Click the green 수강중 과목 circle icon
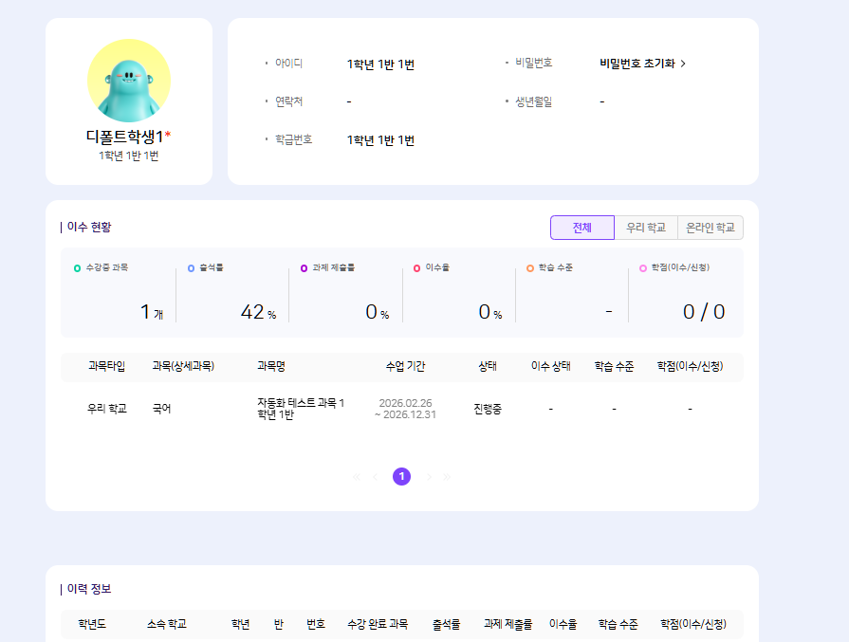This screenshot has height=642, width=849. (x=78, y=268)
